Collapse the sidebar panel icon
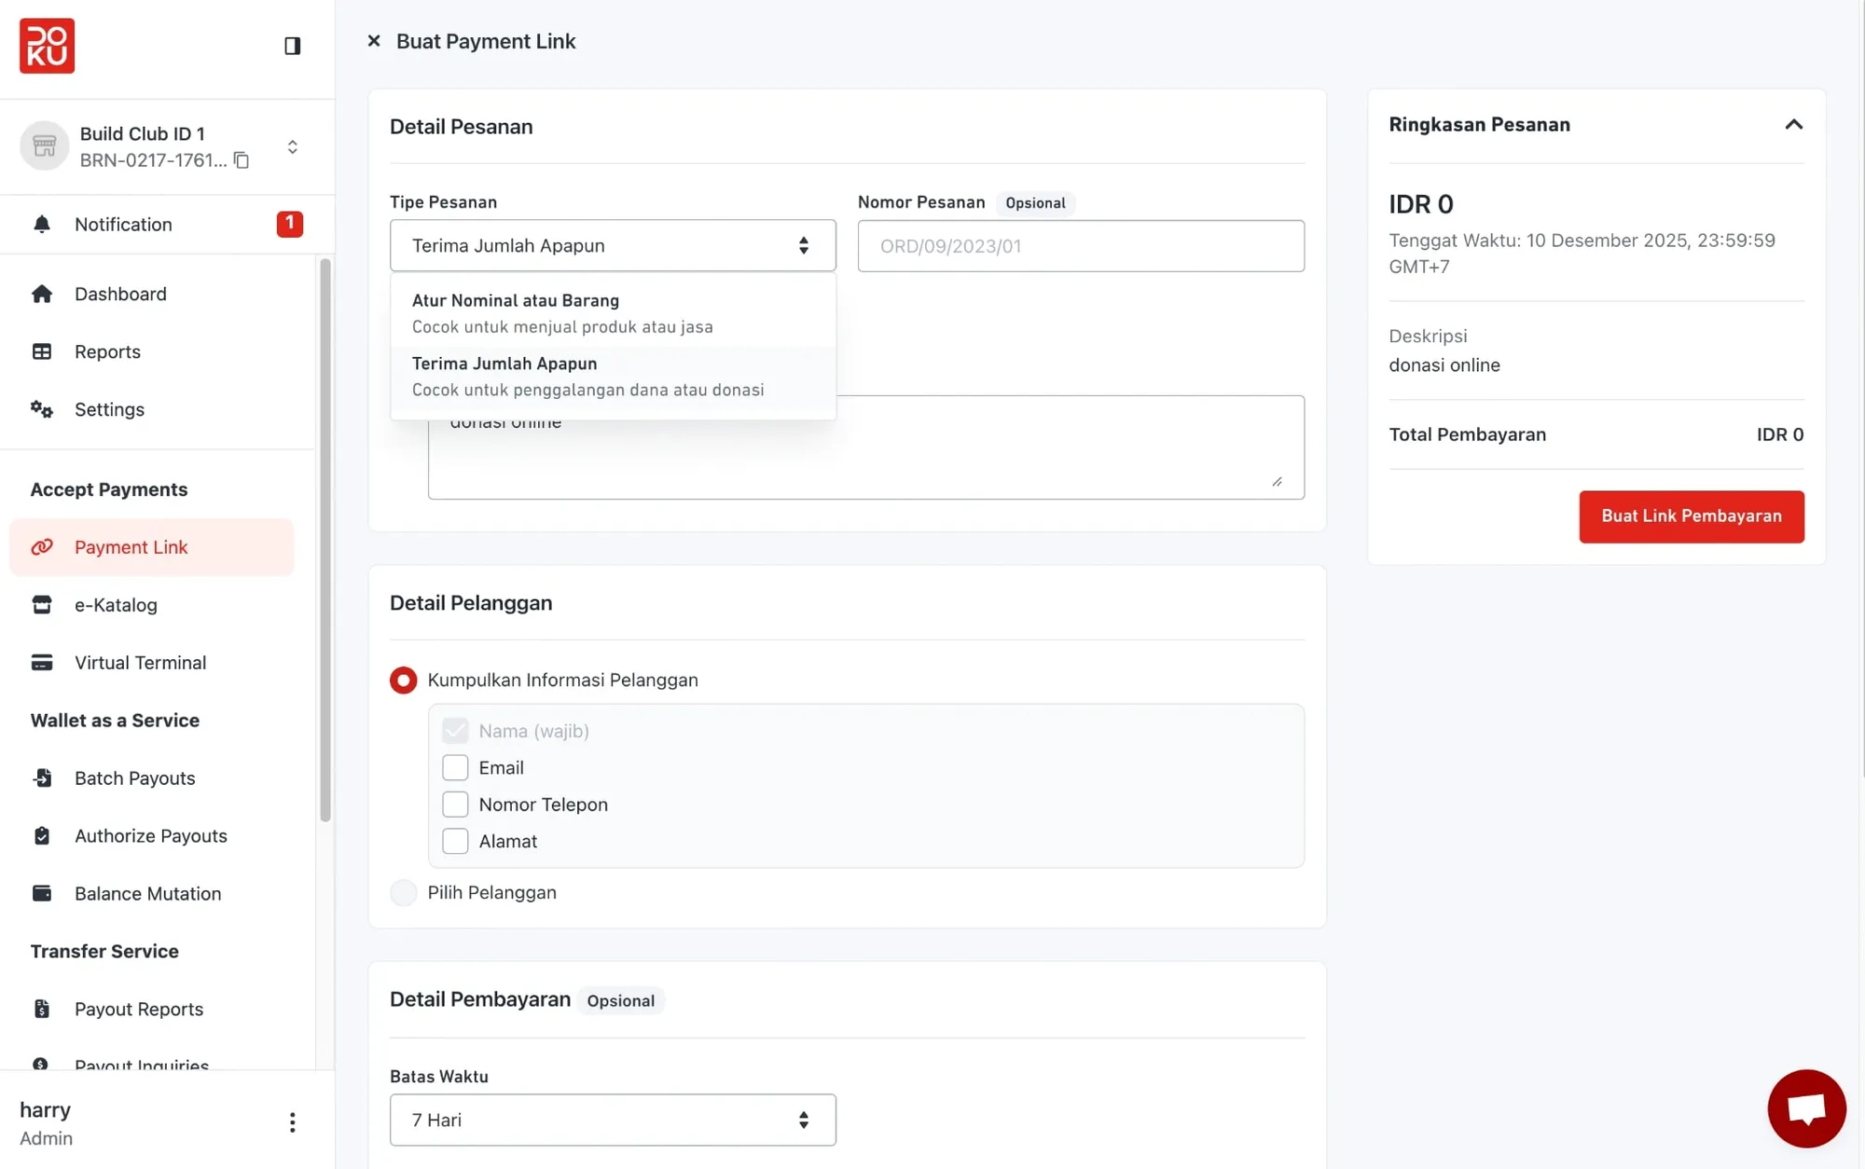 (292, 46)
